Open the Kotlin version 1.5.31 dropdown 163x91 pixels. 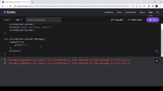pyautogui.click(x=8, y=20)
